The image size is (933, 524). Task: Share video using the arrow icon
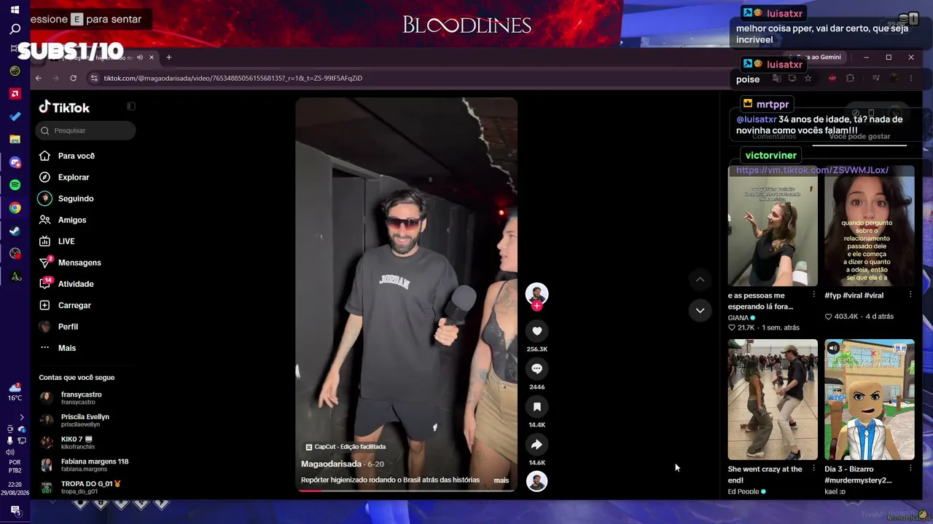point(537,445)
